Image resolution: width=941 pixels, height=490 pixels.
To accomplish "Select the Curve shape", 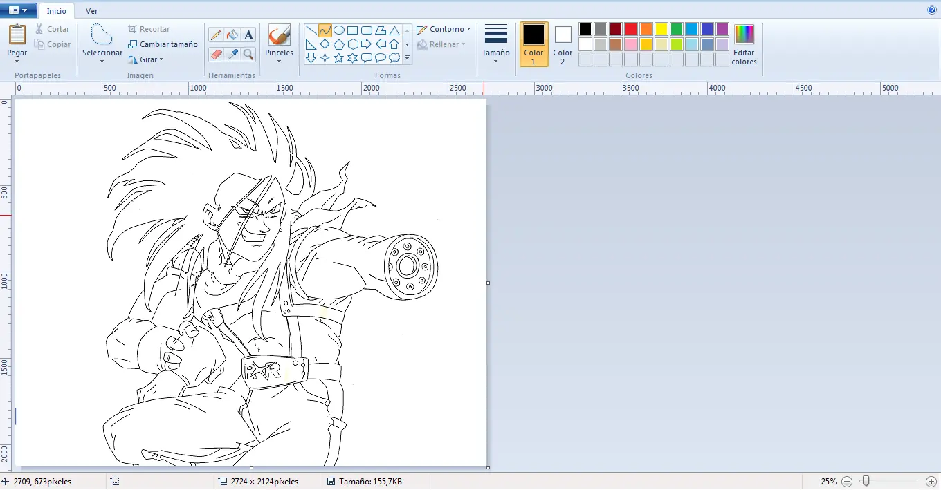I will tap(325, 30).
